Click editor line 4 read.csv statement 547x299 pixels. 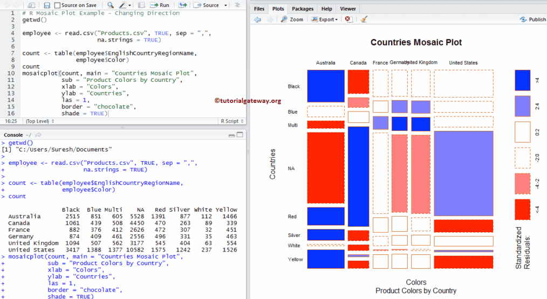117,33
